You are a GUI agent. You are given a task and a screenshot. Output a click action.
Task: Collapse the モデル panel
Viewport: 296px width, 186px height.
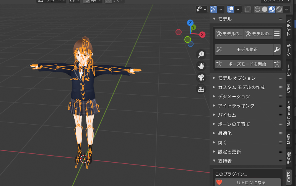click(214, 19)
